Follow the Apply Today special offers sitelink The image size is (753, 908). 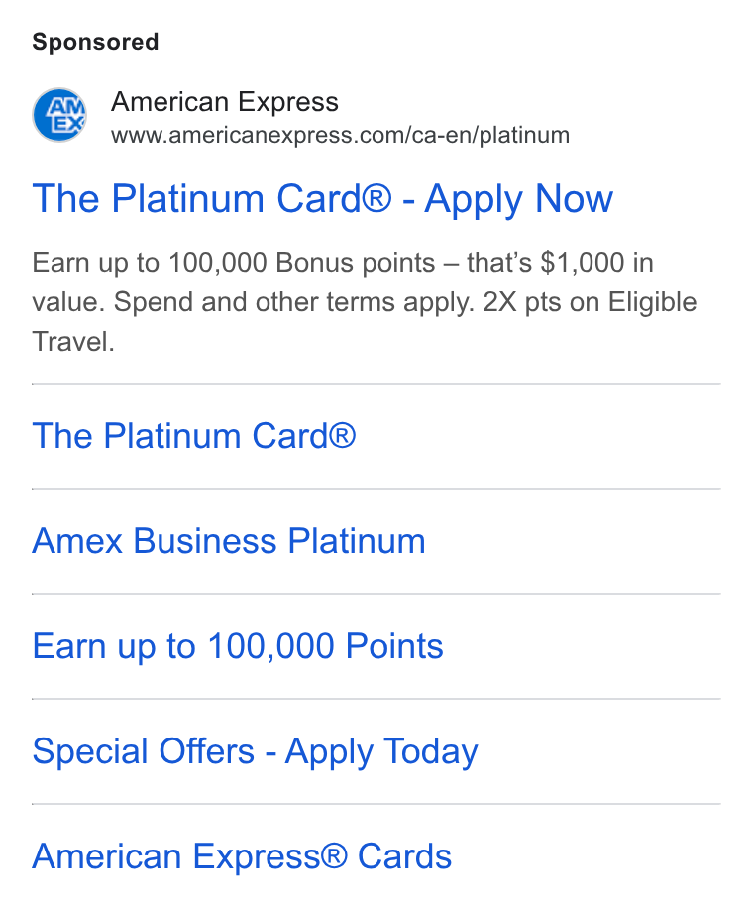point(255,752)
